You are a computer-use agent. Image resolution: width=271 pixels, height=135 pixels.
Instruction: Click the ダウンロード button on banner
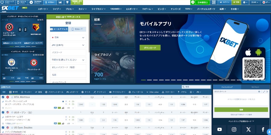[x=150, y=48]
